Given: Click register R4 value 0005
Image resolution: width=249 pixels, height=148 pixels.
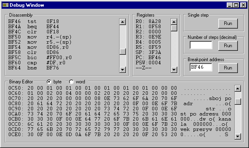Looking at the screenshot, I should 155,42.
